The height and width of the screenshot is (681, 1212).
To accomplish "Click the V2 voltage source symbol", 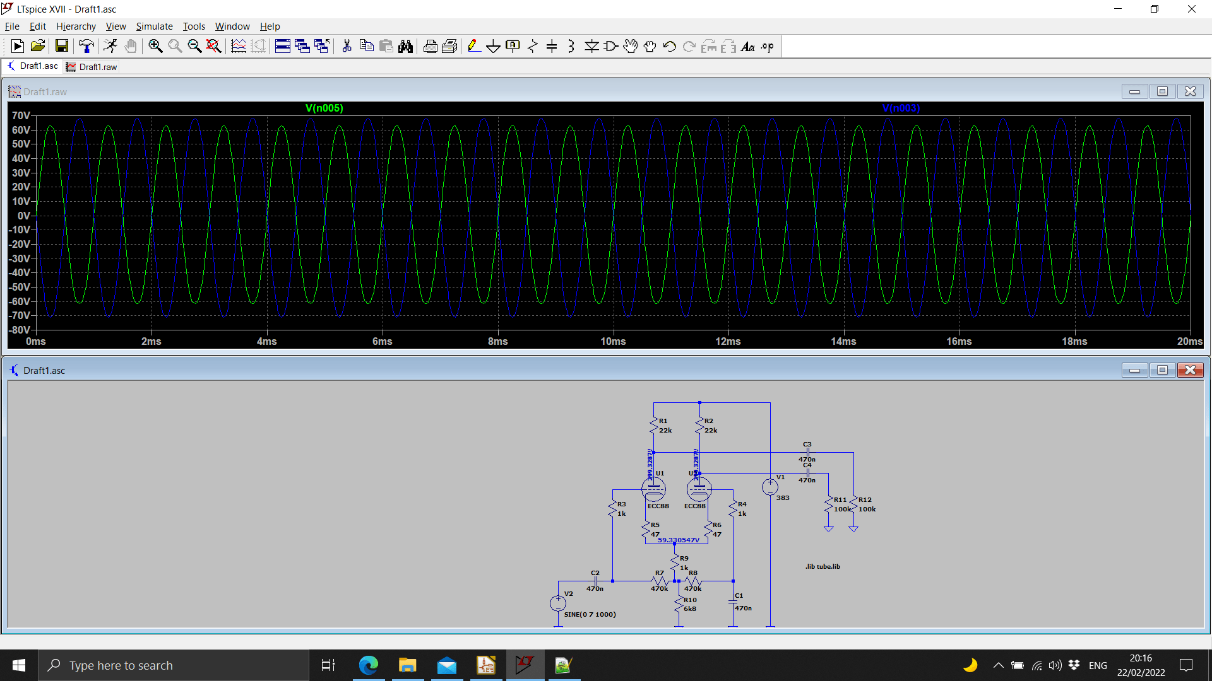I will pyautogui.click(x=557, y=603).
